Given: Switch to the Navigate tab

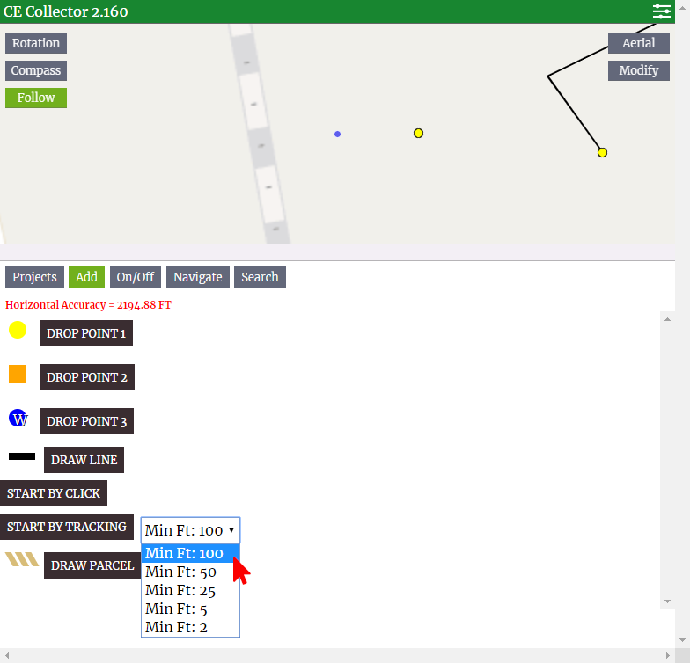Looking at the screenshot, I should coord(197,277).
